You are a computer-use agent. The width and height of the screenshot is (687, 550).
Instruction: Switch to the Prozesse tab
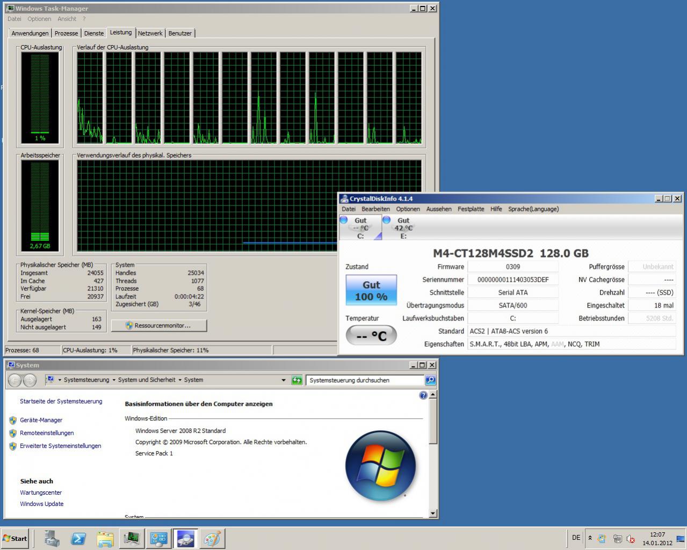pyautogui.click(x=66, y=33)
